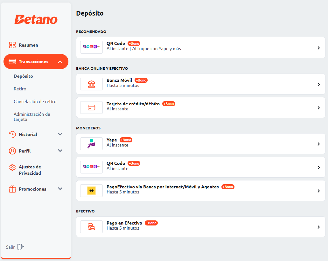The image size is (328, 261).
Task: Open Administración de tarjeta submenu item
Action: pos(32,117)
